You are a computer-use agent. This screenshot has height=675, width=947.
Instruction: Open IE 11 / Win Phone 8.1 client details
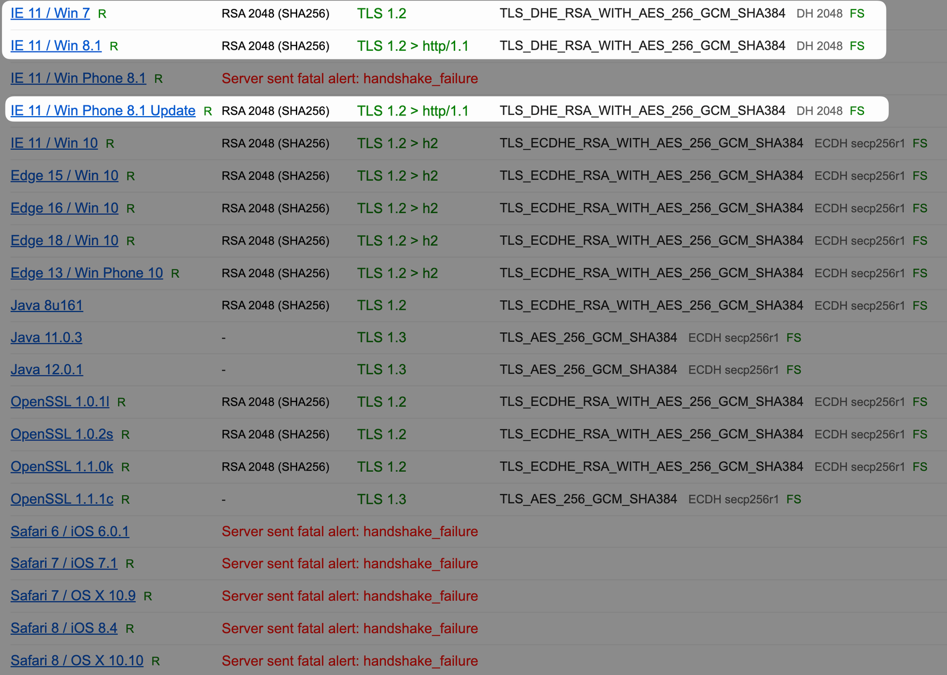coord(78,78)
